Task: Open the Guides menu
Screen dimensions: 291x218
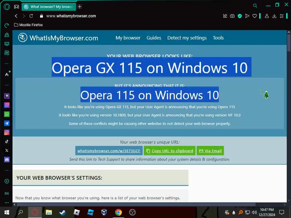Action: (x=154, y=38)
